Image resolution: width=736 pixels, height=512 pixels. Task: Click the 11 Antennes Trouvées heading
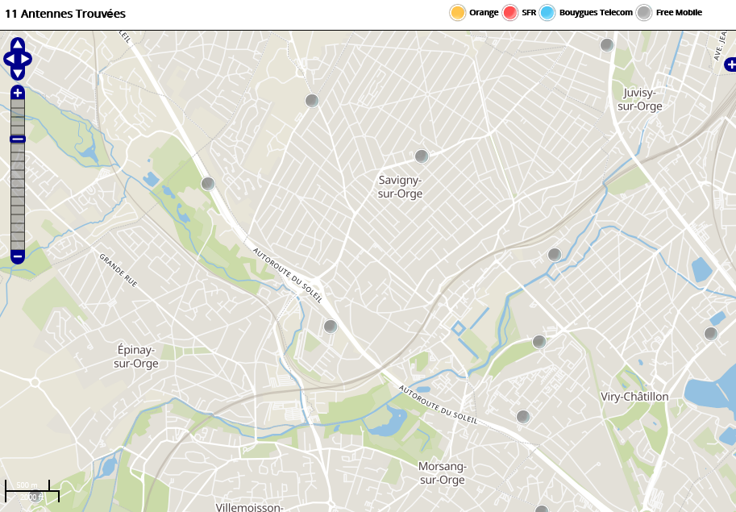click(65, 14)
